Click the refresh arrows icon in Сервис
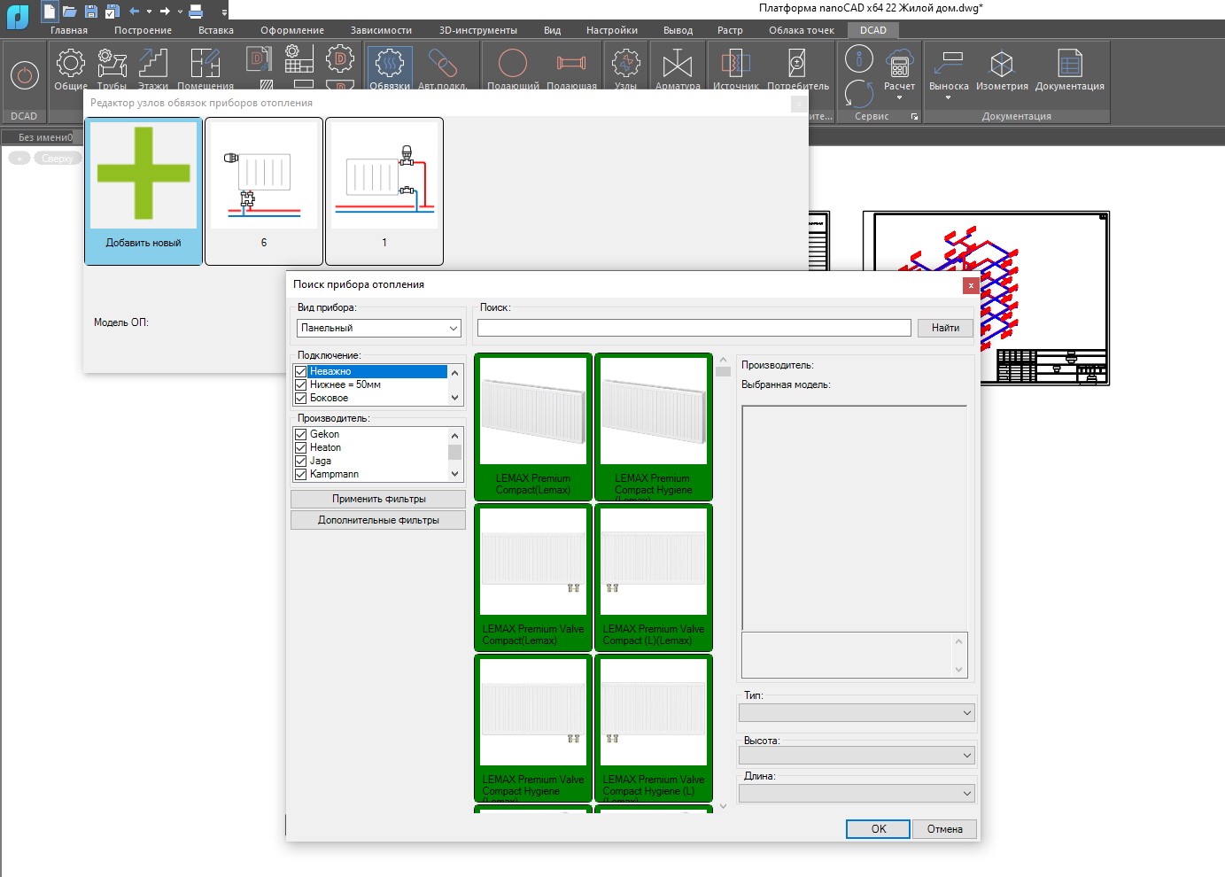Viewport: 1225px width, 877px height. (x=859, y=93)
